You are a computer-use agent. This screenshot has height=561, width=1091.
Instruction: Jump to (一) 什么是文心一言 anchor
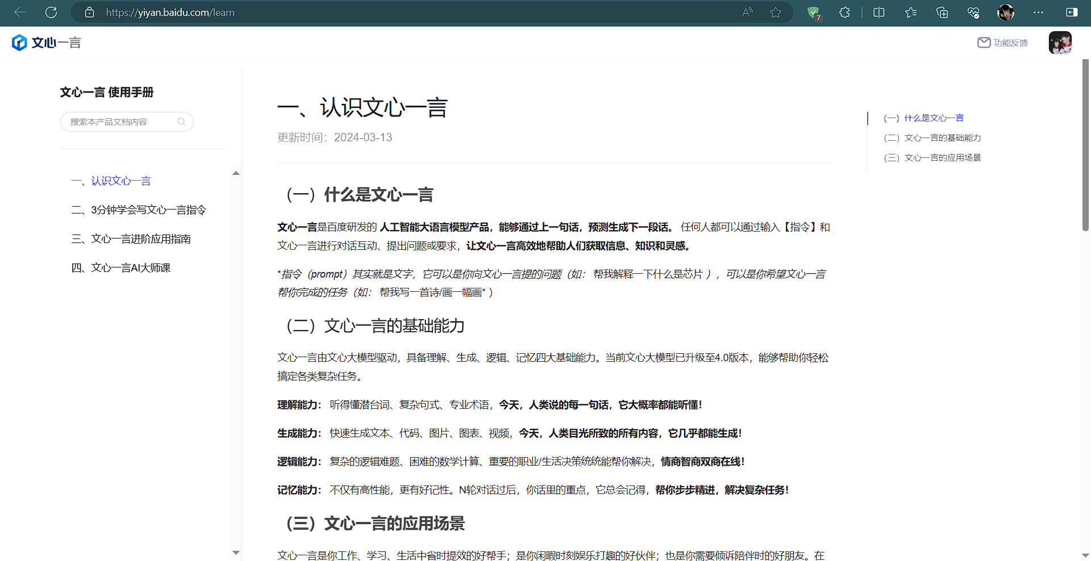tap(923, 118)
